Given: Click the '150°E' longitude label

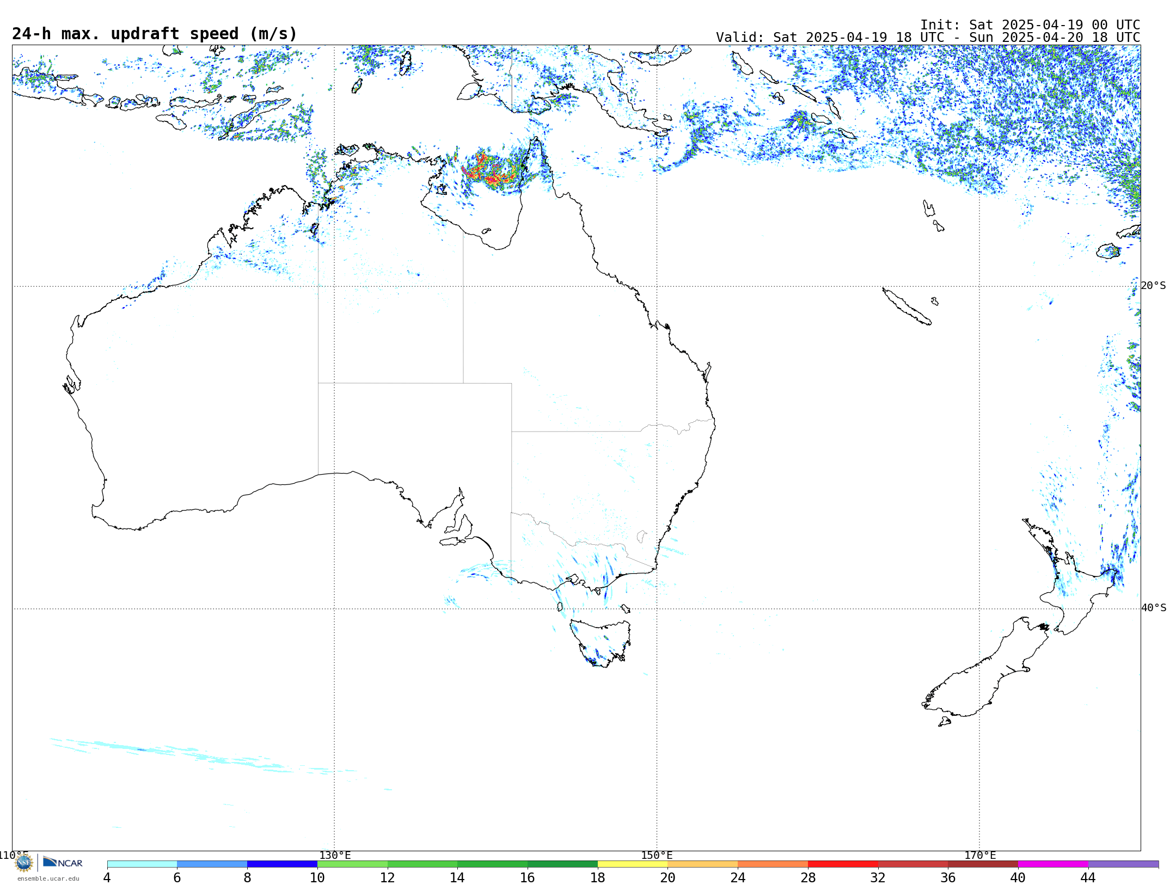Looking at the screenshot, I should pyautogui.click(x=657, y=855).
